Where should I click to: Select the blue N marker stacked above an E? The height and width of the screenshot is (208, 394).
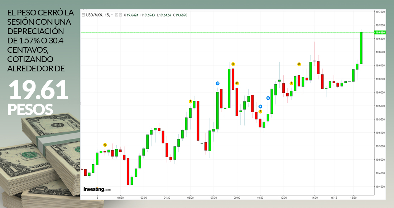[260, 106]
